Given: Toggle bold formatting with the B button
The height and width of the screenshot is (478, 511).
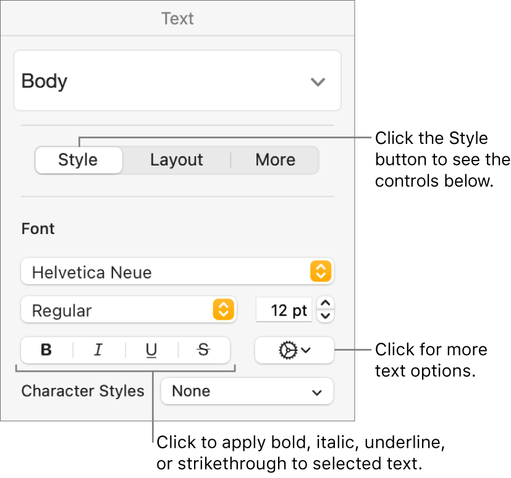Looking at the screenshot, I should (x=46, y=350).
